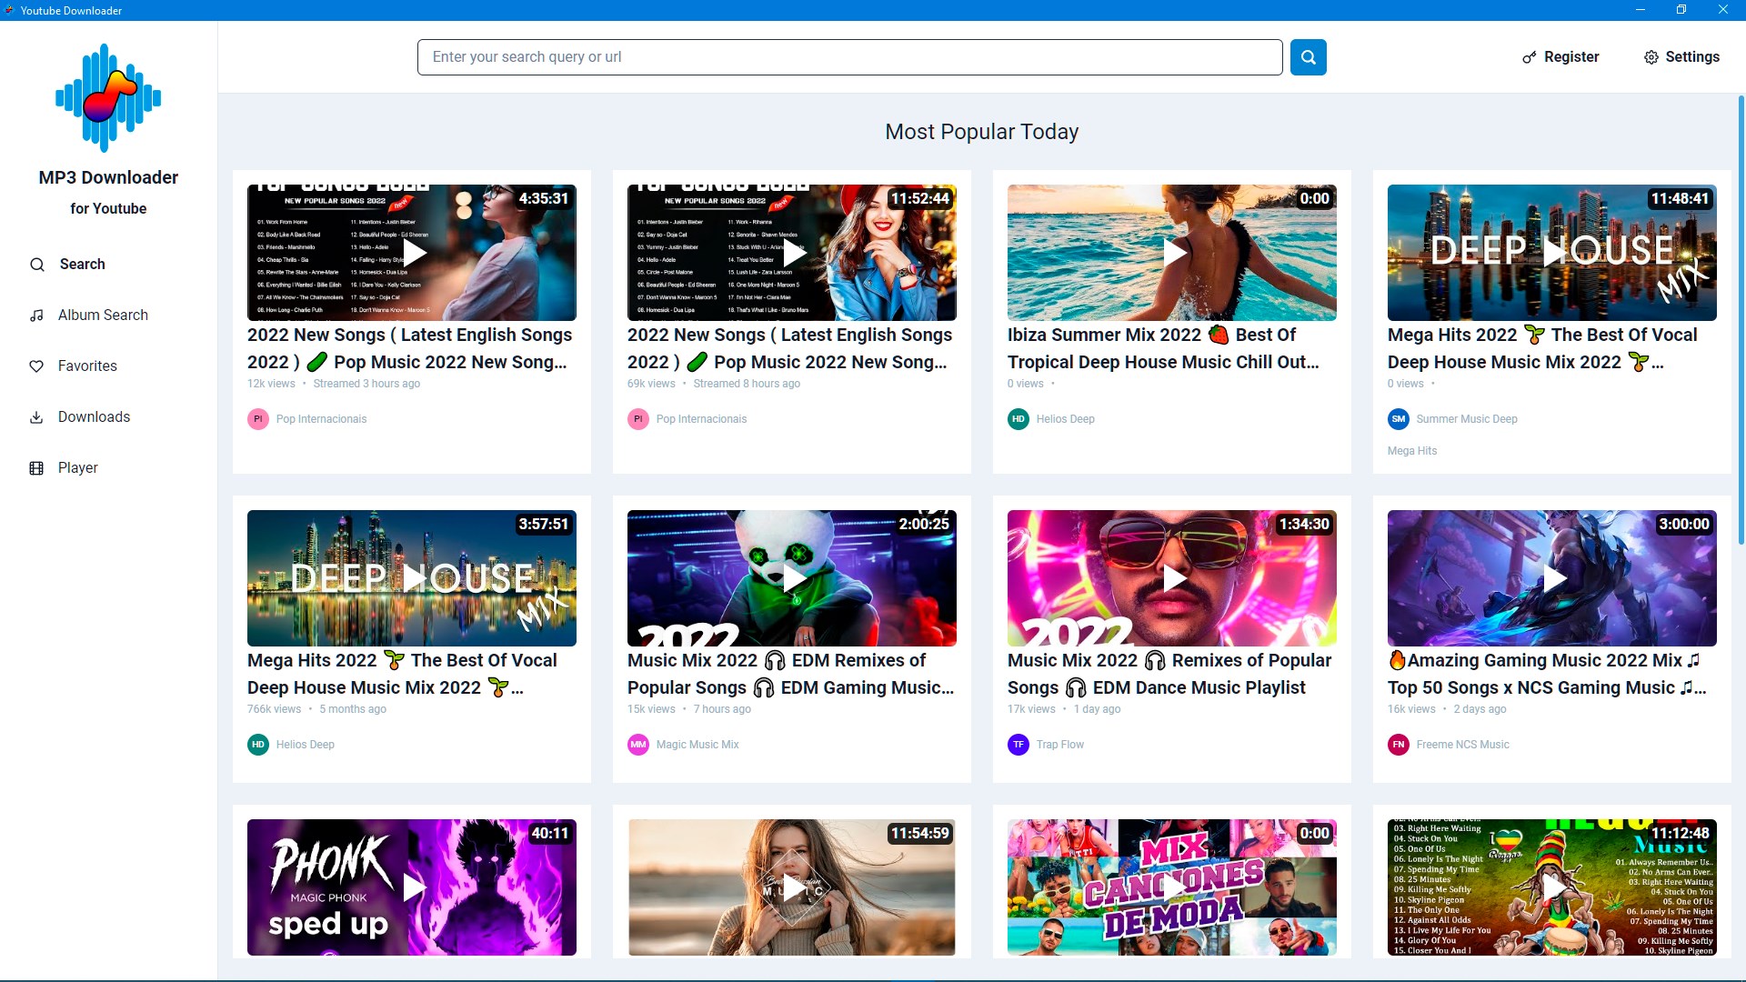Click the Player film icon
The width and height of the screenshot is (1746, 982).
tap(36, 468)
